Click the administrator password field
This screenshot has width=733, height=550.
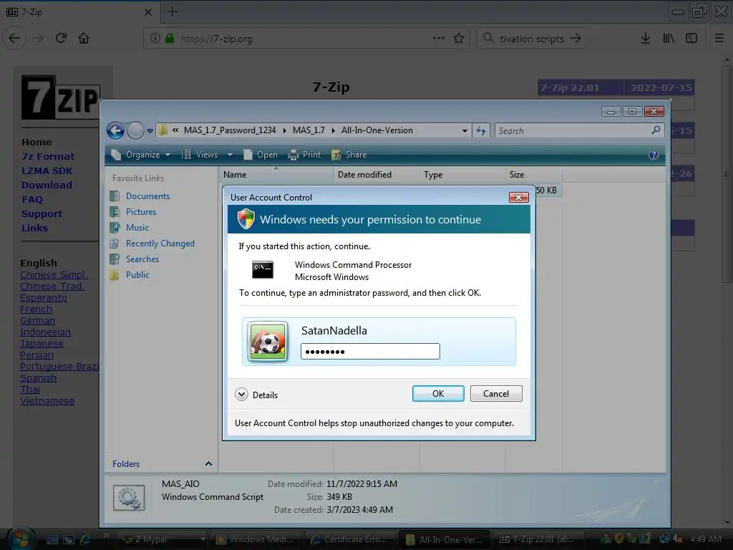pyautogui.click(x=370, y=351)
